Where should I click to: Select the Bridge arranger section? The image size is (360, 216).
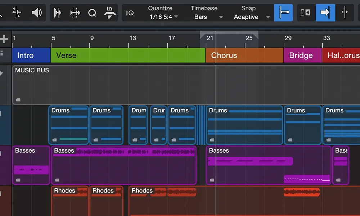[x=303, y=55]
